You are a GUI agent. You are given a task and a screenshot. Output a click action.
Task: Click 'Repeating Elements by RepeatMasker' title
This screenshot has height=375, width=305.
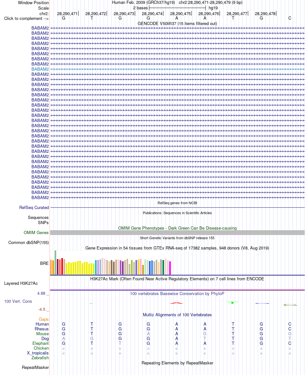pyautogui.click(x=177, y=363)
